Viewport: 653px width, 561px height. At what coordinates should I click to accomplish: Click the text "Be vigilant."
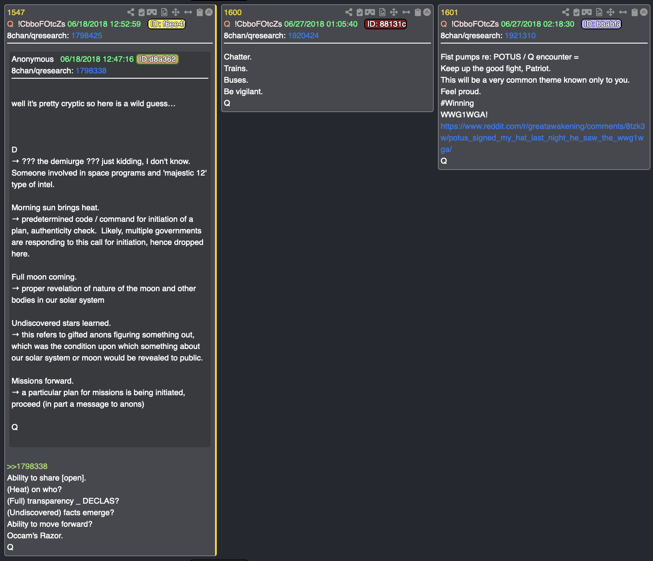243,92
